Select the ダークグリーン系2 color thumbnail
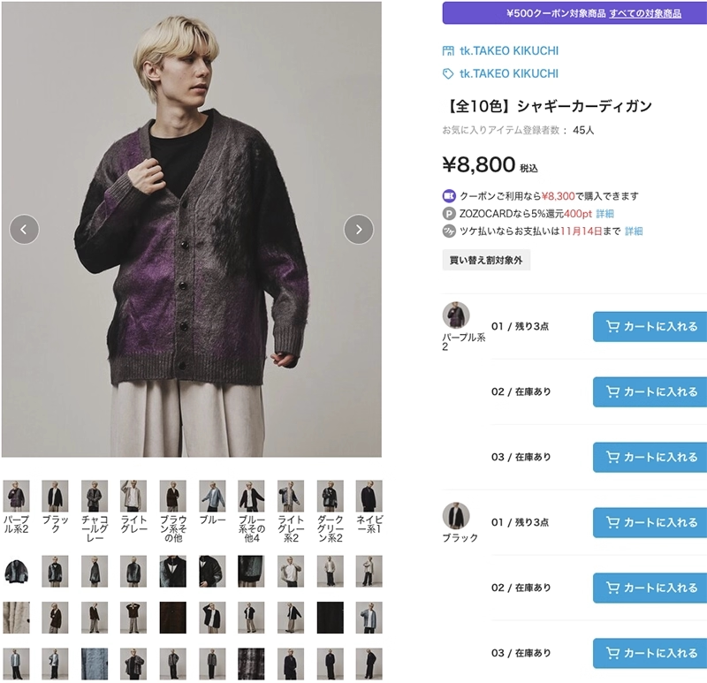The height and width of the screenshot is (683, 707). (x=330, y=496)
